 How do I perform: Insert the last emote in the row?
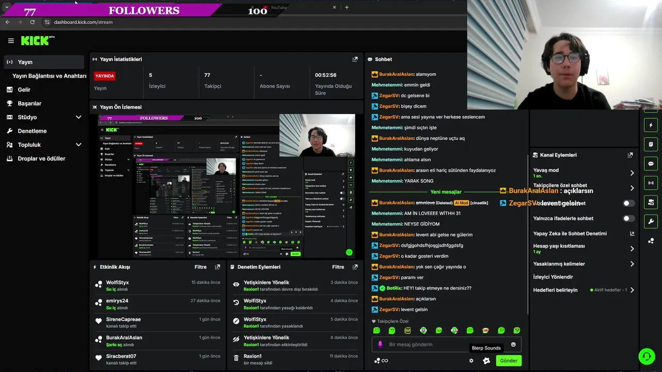point(517,331)
